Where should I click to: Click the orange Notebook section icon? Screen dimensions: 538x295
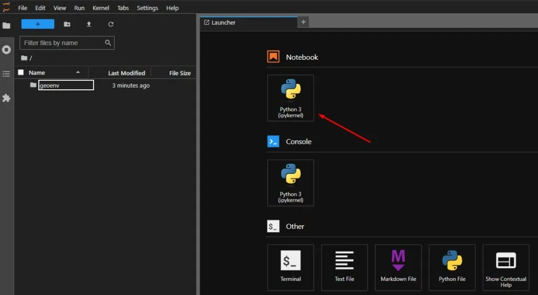tap(273, 57)
